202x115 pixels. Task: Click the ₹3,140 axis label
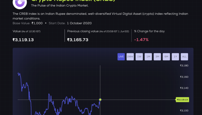click(x=184, y=88)
